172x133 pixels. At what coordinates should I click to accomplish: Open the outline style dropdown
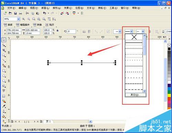(131, 31)
